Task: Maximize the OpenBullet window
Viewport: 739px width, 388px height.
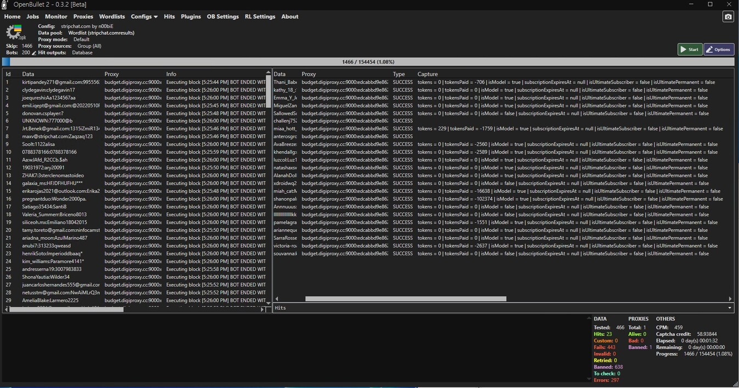Action: 710,4
